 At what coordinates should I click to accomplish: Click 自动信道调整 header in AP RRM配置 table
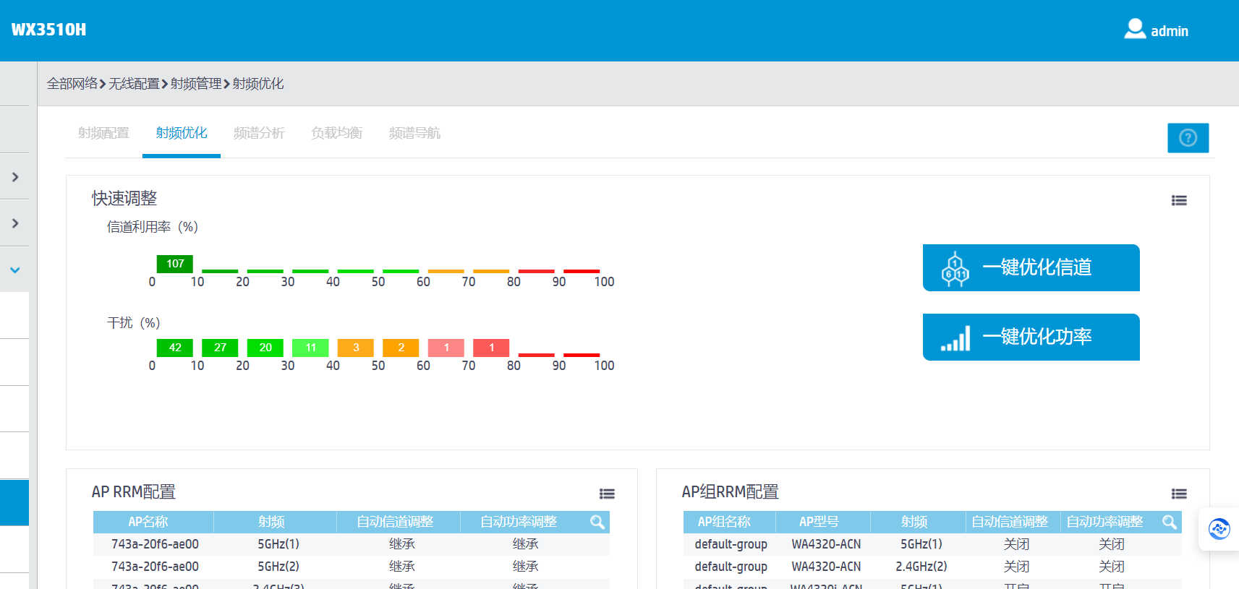coord(395,522)
